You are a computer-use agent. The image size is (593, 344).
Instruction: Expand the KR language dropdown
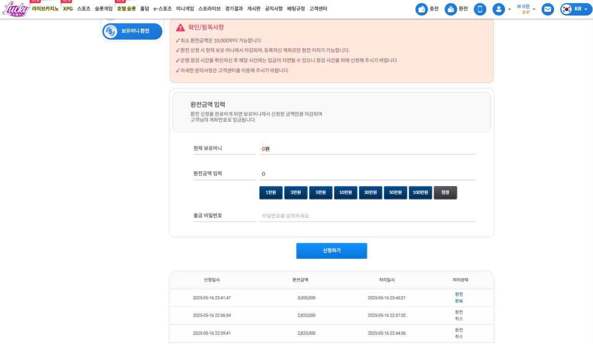pos(586,9)
